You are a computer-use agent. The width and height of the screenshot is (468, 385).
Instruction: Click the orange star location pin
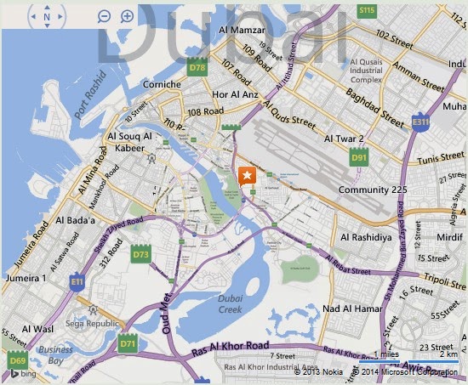247,177
